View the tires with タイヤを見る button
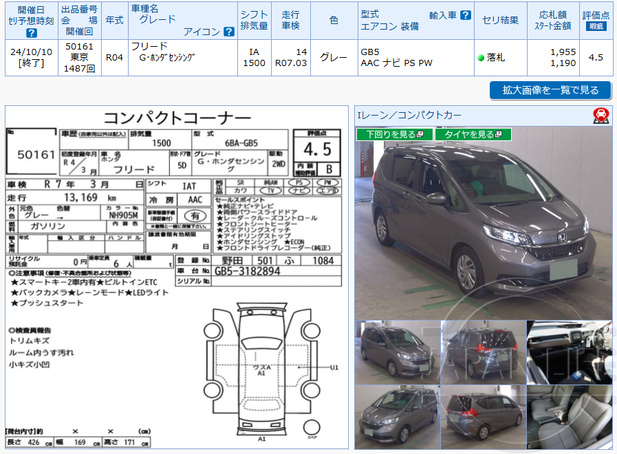 [x=470, y=133]
